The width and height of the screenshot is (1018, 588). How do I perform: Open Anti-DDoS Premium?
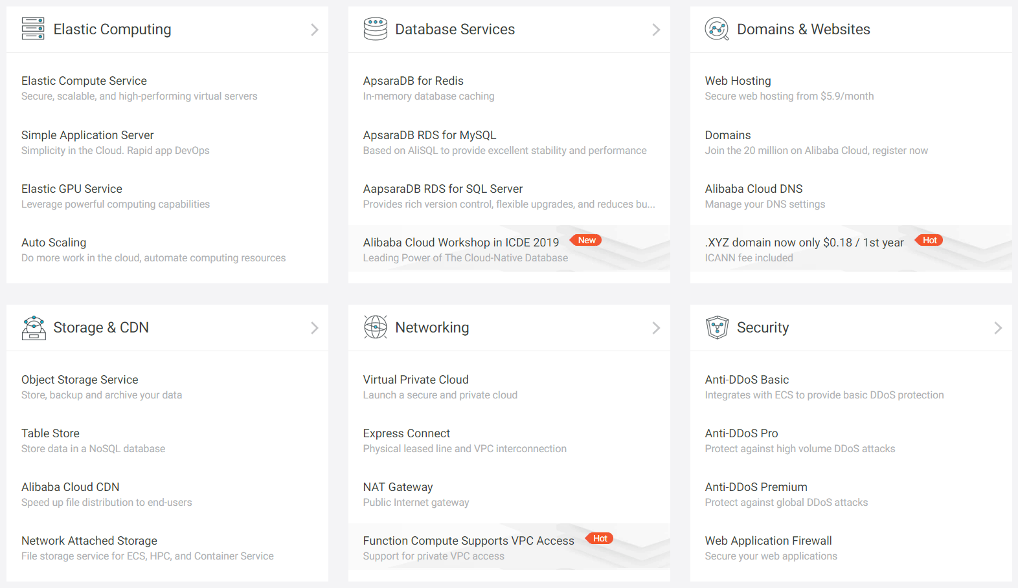click(756, 487)
